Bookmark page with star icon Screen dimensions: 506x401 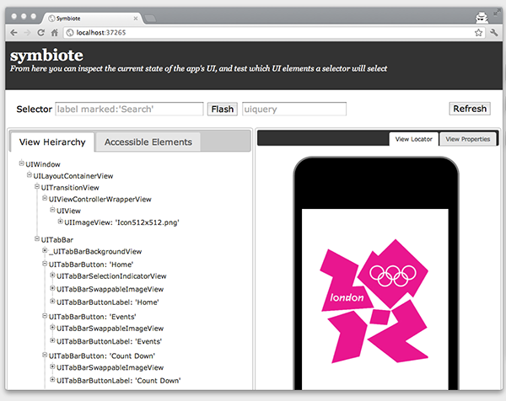(478, 33)
